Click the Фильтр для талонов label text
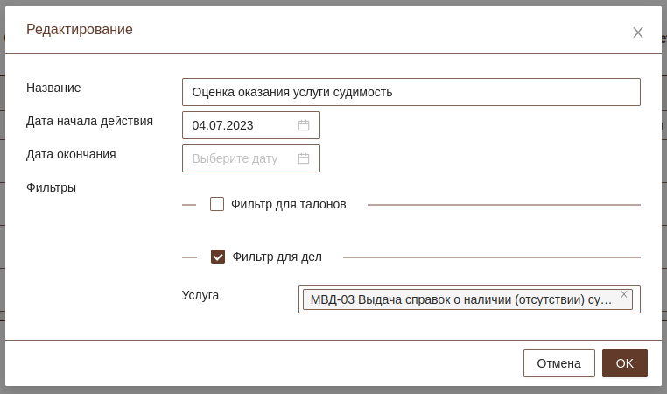 [x=289, y=204]
